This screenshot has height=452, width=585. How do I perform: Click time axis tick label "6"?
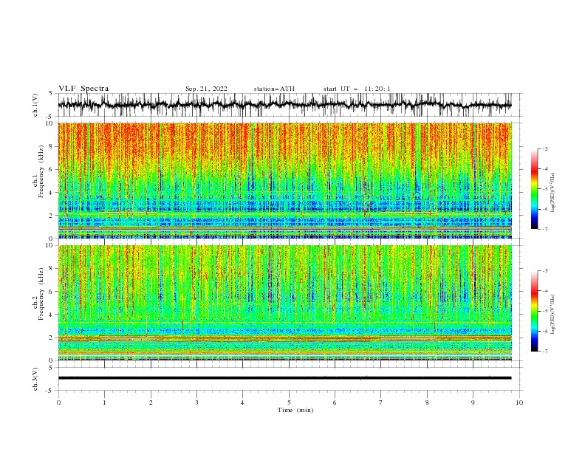pos(335,403)
